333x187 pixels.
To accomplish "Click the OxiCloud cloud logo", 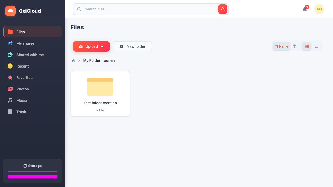I will click(10, 11).
